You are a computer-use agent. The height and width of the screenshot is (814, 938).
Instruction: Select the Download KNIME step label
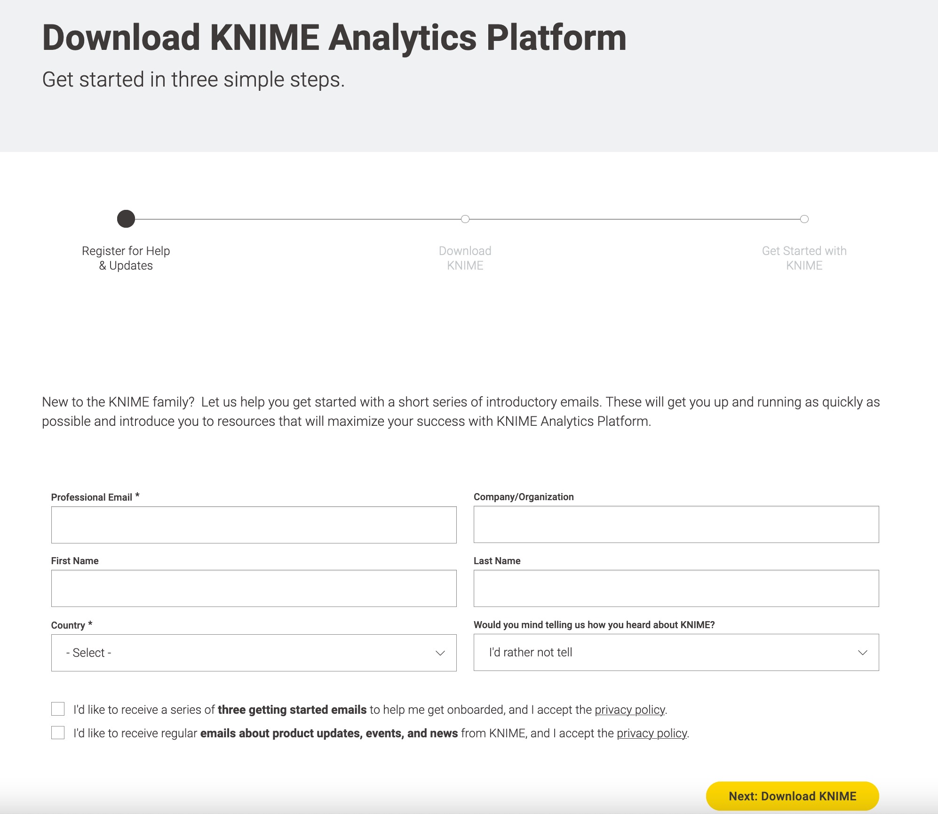point(465,258)
